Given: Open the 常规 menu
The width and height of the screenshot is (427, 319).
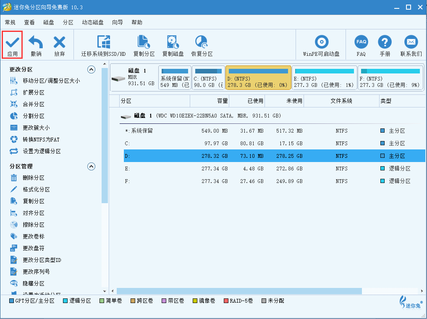Looking at the screenshot, I should pos(10,22).
